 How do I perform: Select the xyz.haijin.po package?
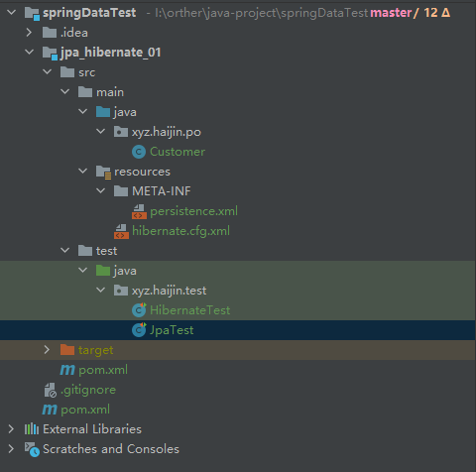[167, 132]
